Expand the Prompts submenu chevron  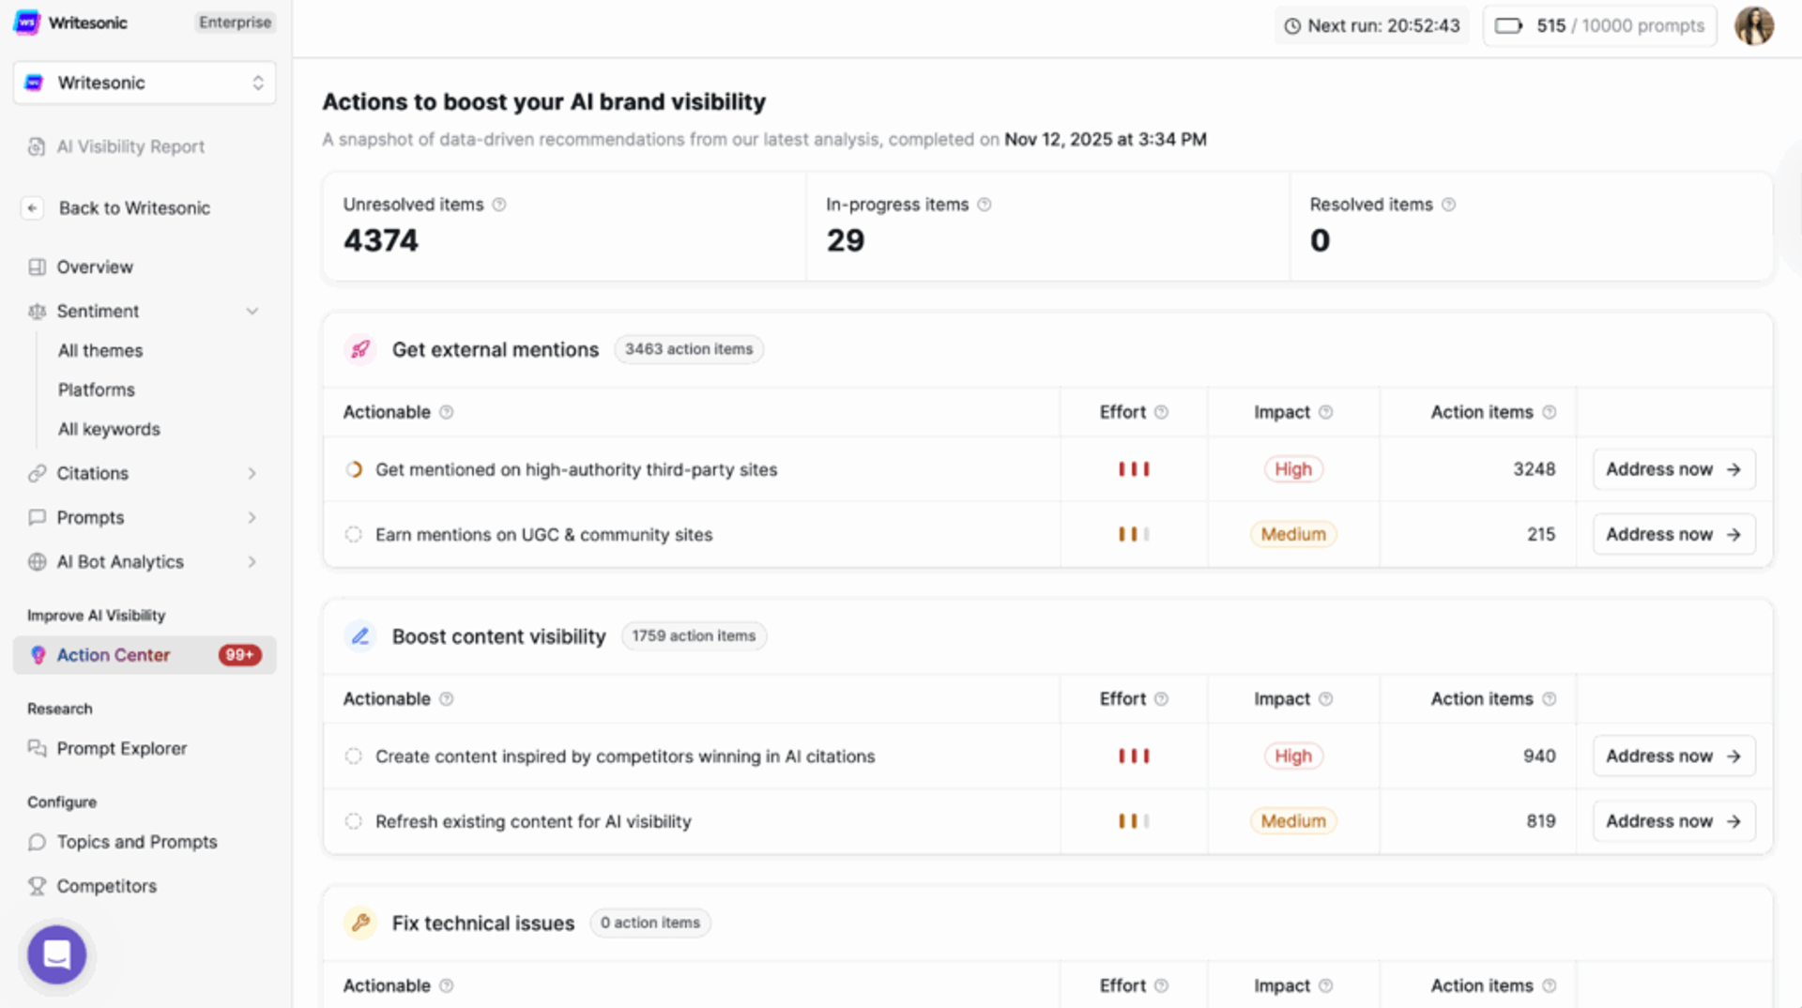pos(252,518)
